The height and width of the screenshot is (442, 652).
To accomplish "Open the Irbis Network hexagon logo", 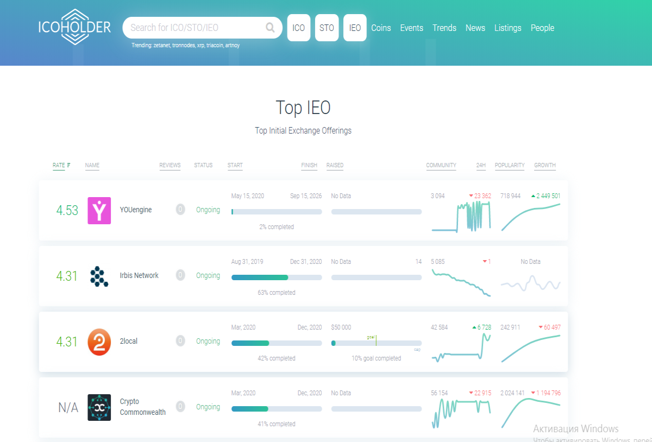I will pyautogui.click(x=99, y=276).
